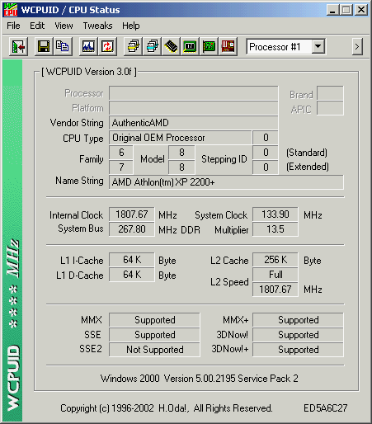Image resolution: width=372 pixels, height=424 pixels.
Task: Click the MMX+ Supported field
Action: [x=298, y=320]
